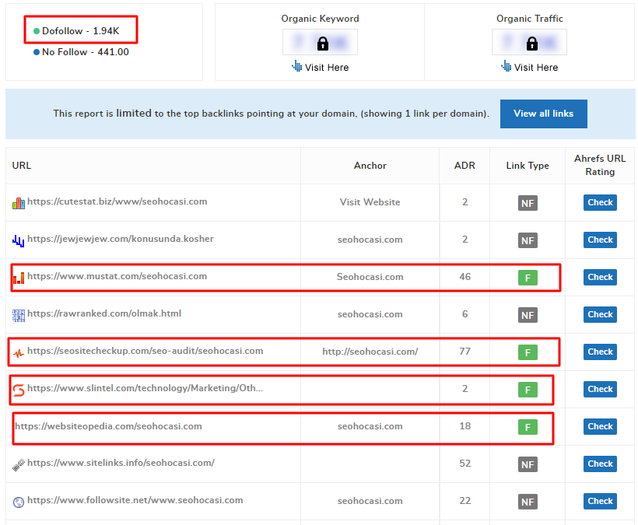Click the green F badge in the mustat.com row
This screenshot has height=525, width=638.
coord(528,278)
